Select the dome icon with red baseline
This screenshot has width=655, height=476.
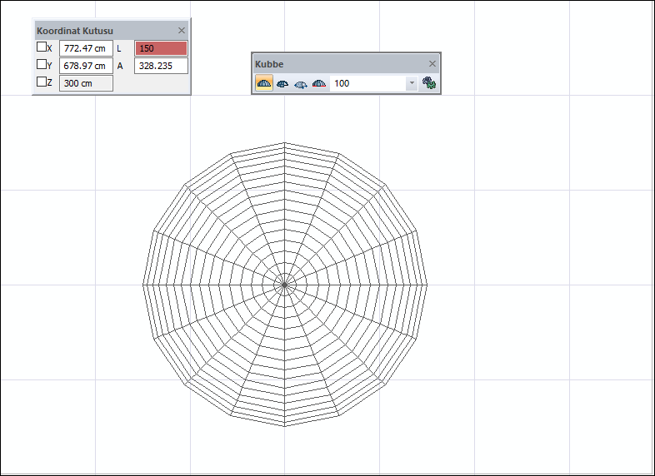(318, 84)
